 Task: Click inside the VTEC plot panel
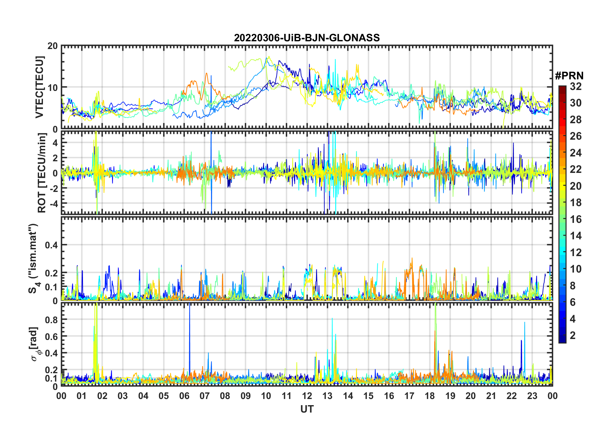click(307, 87)
